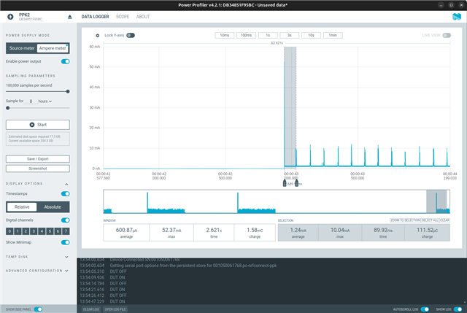
Task: Select Source meter mode
Action: [x=22, y=48]
